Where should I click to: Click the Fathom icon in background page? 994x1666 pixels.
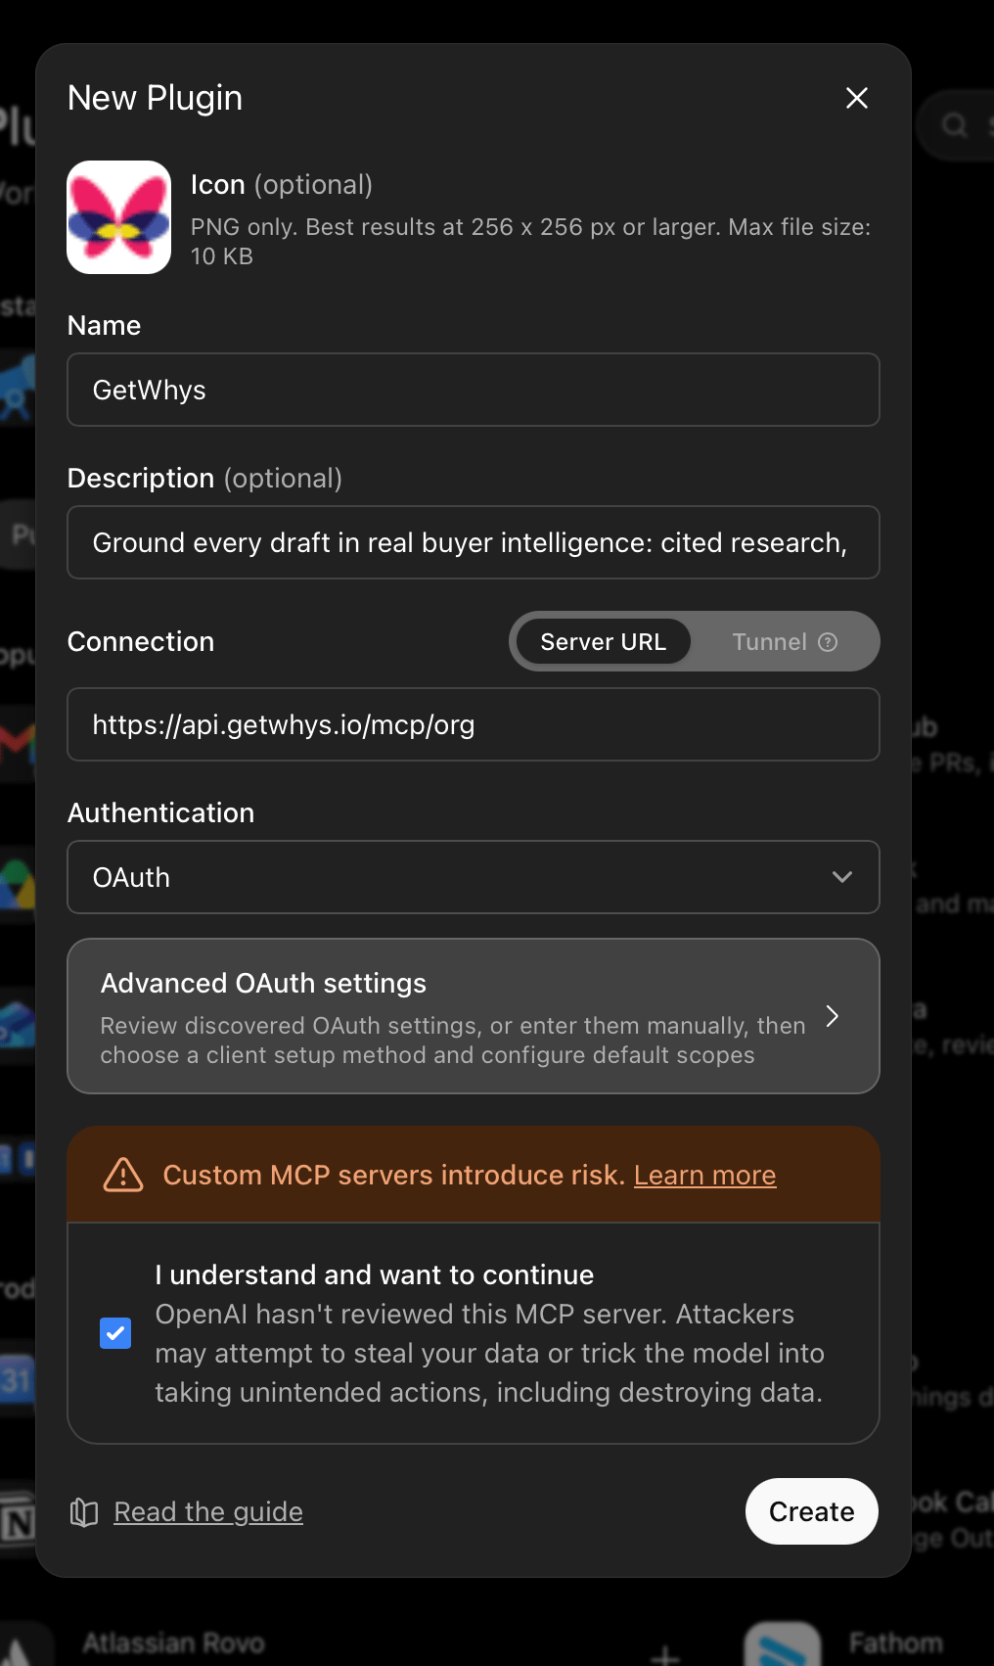783,1644
